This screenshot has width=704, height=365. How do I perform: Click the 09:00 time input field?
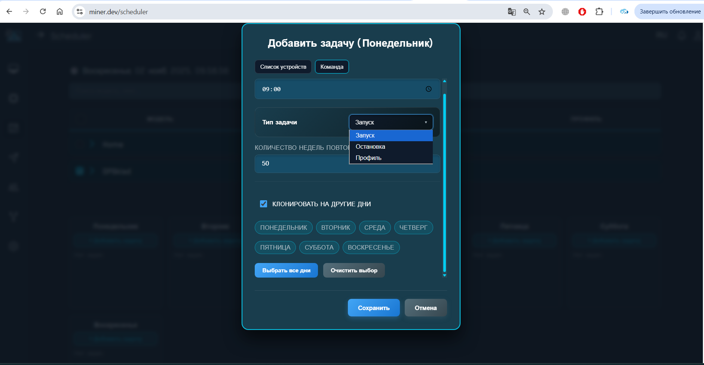coord(347,89)
